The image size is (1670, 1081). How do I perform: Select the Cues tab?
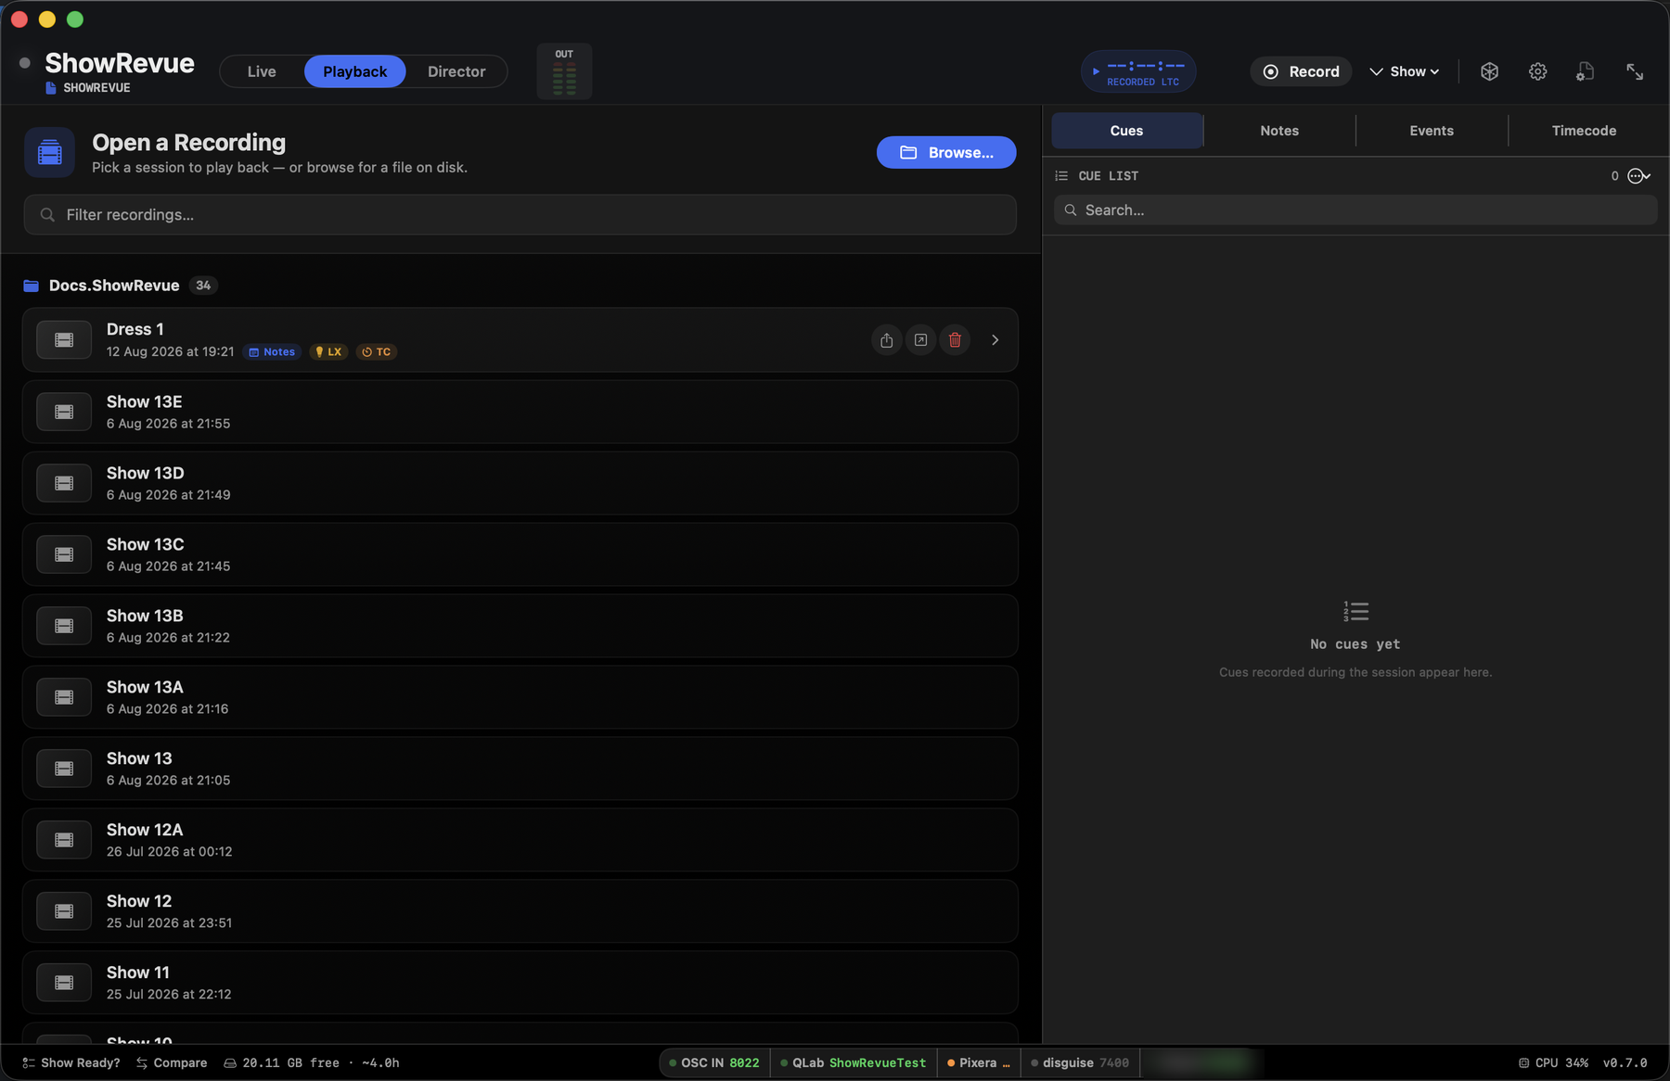[x=1126, y=131]
